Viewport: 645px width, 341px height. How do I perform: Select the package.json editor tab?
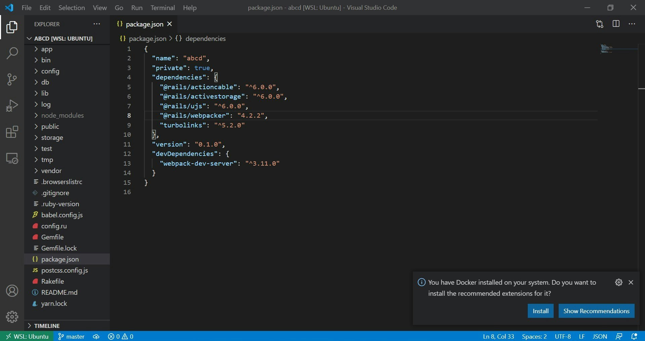[144, 24]
